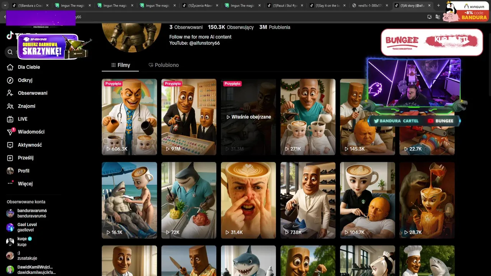Open Profil from the sidebar
Image resolution: width=491 pixels, height=276 pixels.
point(18,171)
